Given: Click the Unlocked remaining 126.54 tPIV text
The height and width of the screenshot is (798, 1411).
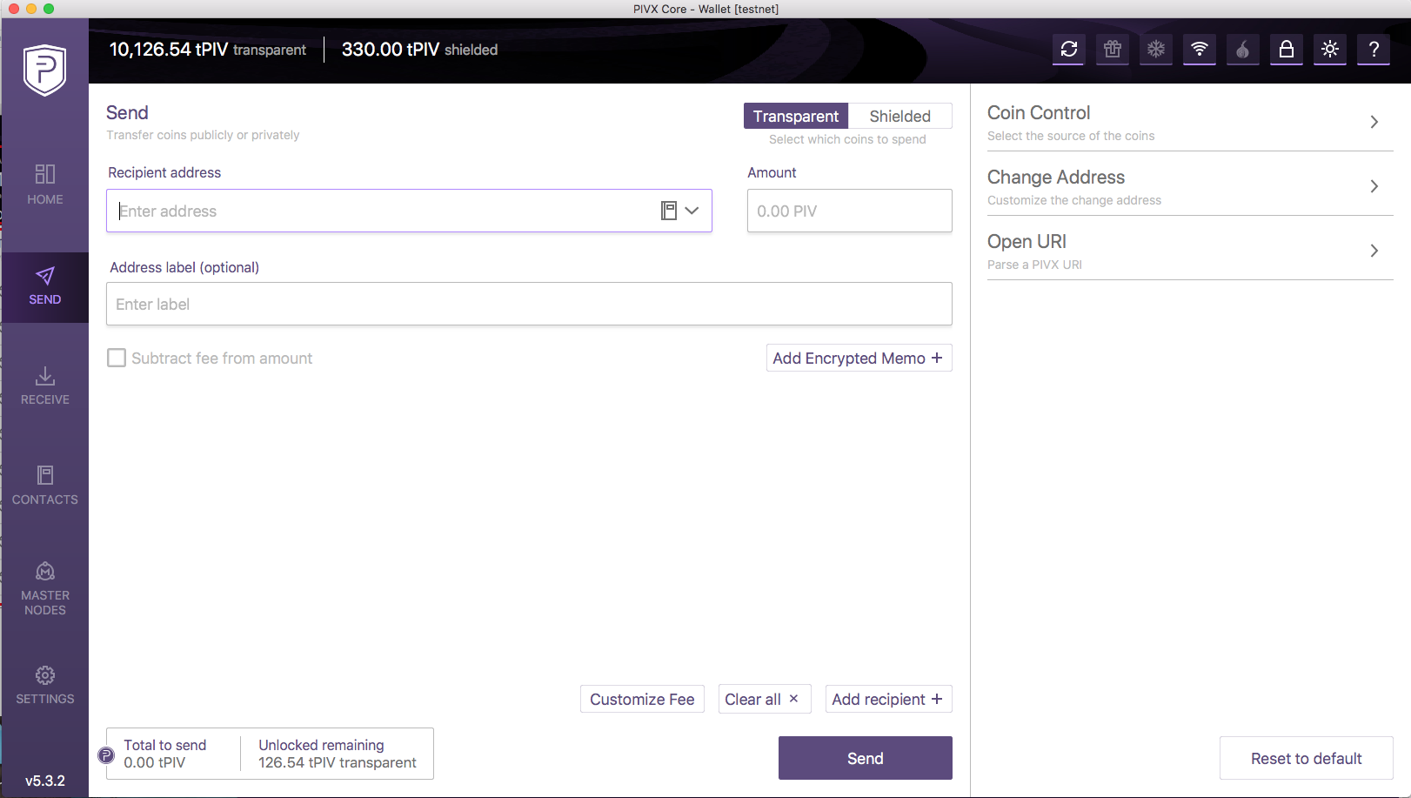Looking at the screenshot, I should (x=338, y=754).
